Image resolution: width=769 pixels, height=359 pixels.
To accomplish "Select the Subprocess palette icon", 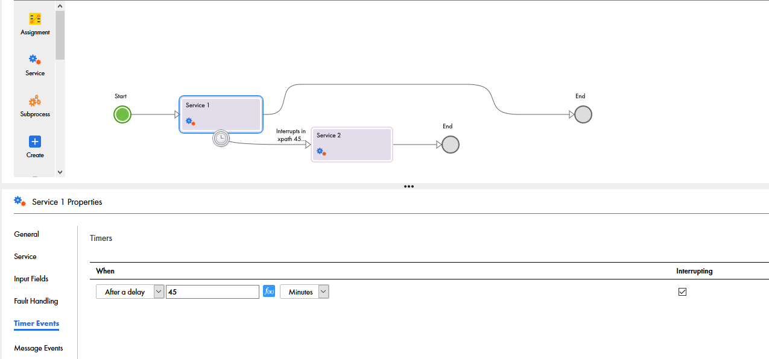I will pos(35,101).
